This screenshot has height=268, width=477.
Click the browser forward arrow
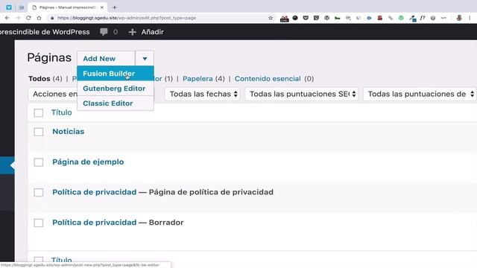tap(18, 18)
